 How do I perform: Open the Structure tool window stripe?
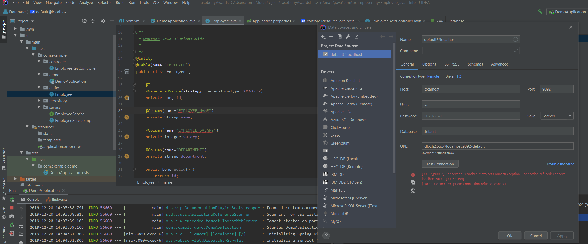point(4,234)
